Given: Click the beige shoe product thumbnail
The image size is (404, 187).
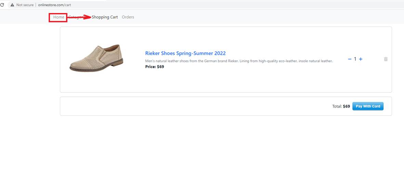Looking at the screenshot, I should (96, 58).
